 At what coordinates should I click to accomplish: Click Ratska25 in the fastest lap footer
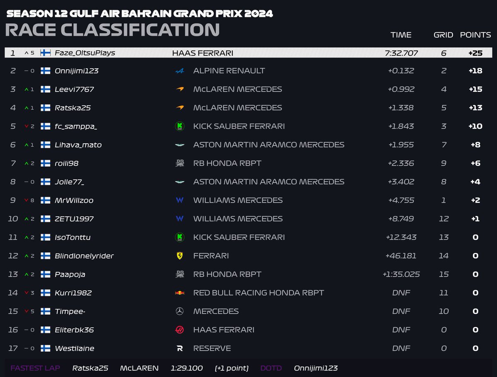(90, 368)
